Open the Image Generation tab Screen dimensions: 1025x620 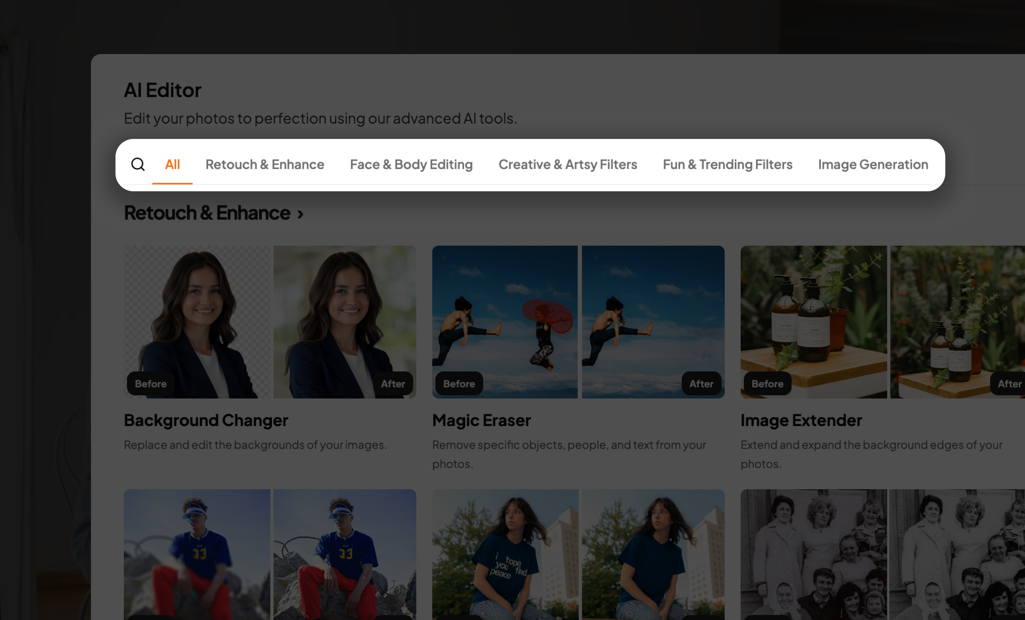tap(873, 164)
